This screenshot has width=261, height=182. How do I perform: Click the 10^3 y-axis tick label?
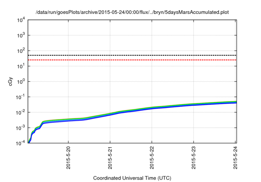[21, 35]
